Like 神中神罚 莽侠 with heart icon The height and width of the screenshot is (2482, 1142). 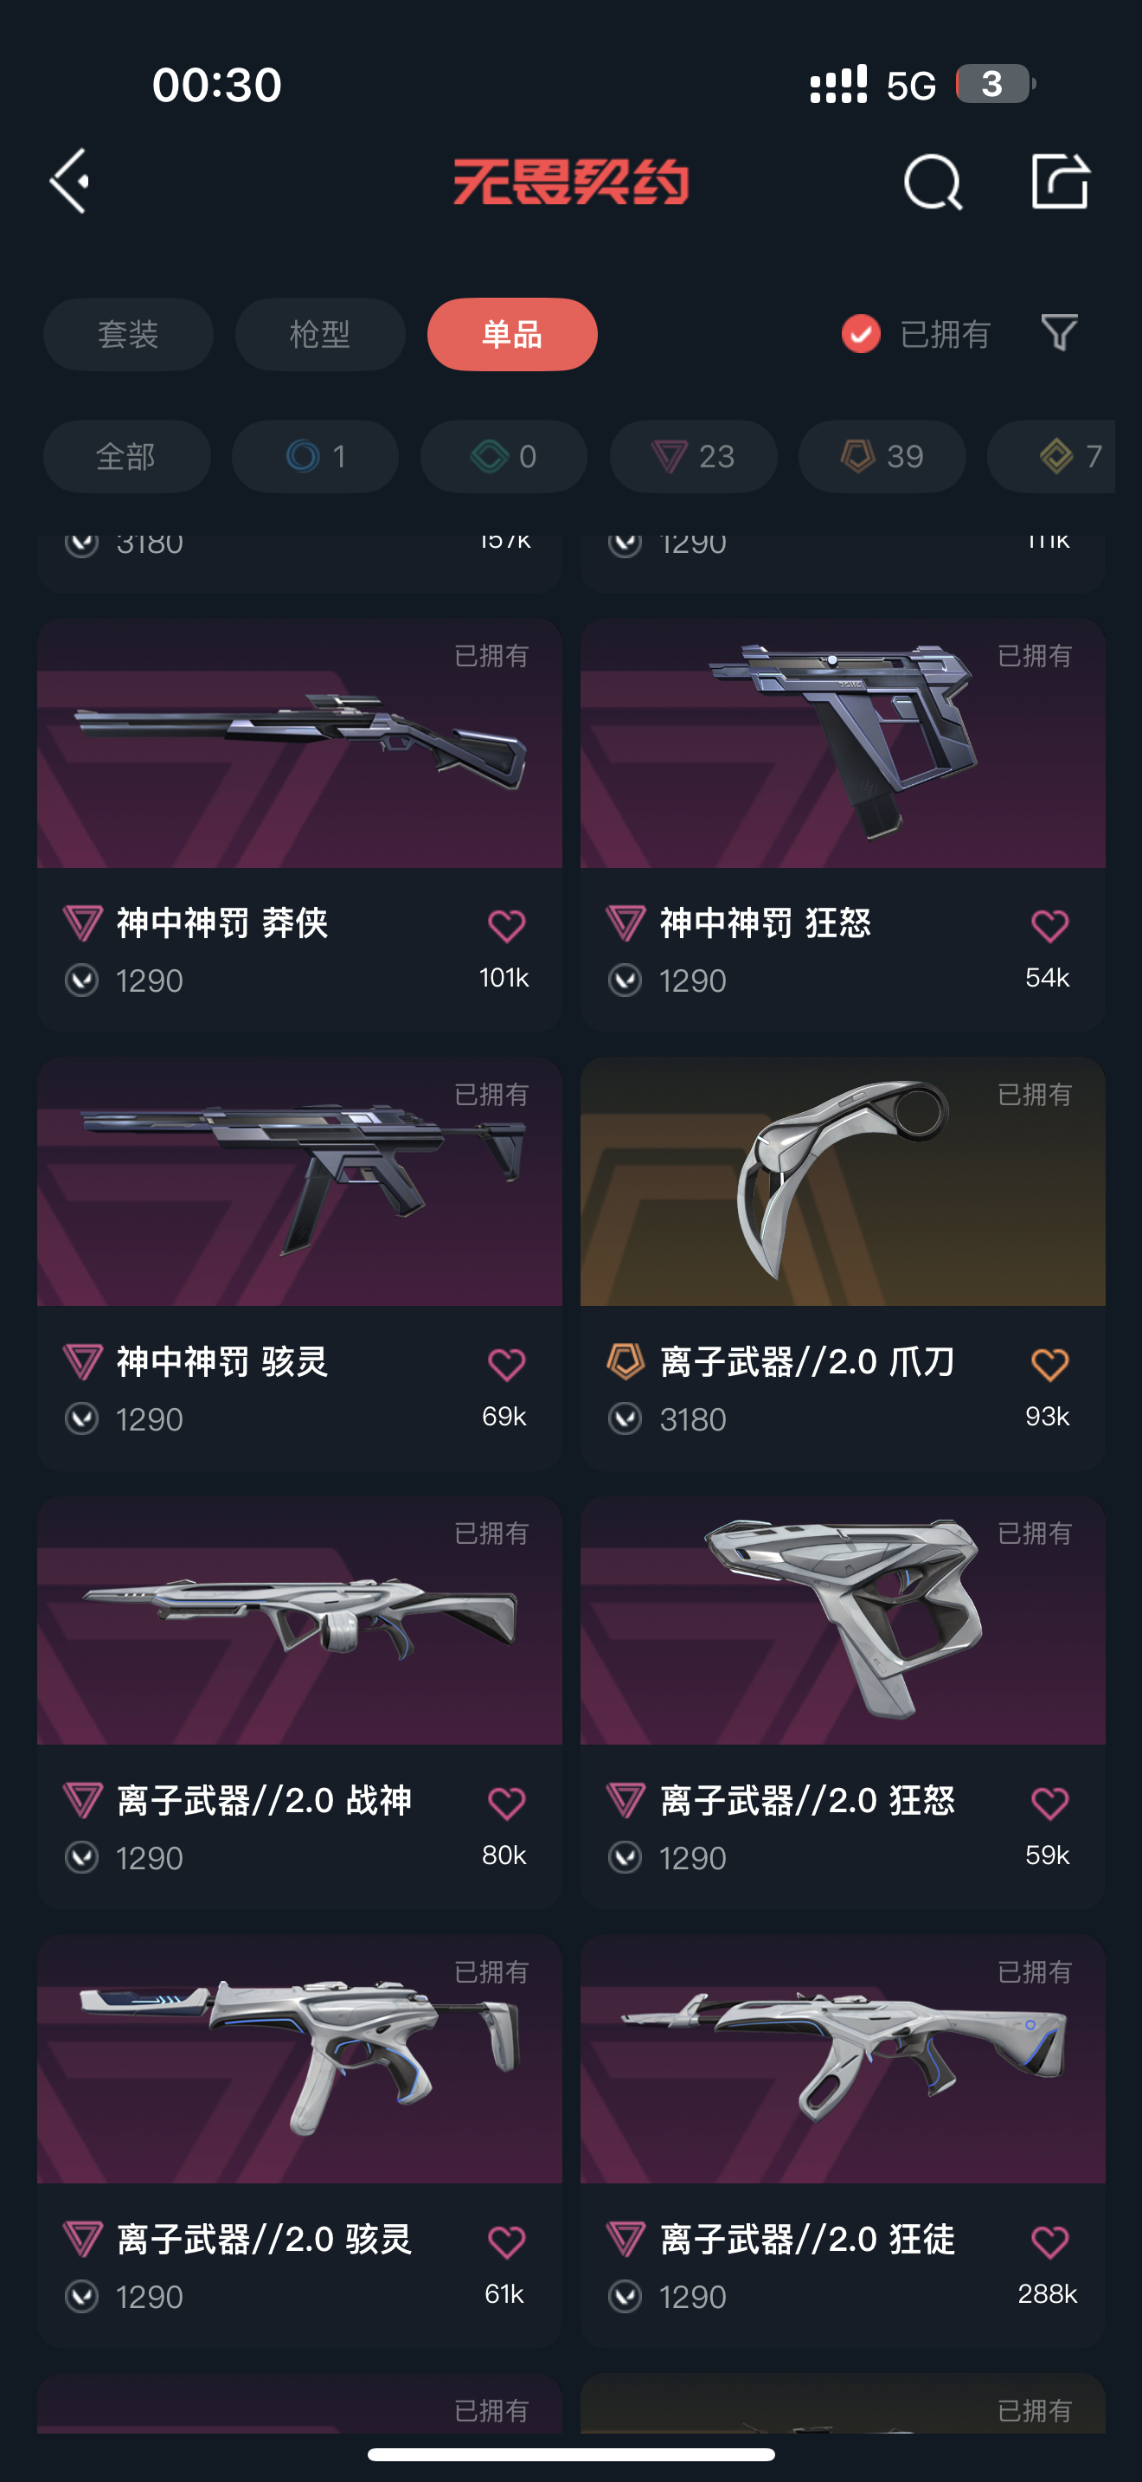[x=506, y=926]
